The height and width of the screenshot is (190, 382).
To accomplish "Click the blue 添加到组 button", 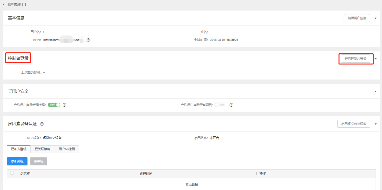I will (17, 161).
